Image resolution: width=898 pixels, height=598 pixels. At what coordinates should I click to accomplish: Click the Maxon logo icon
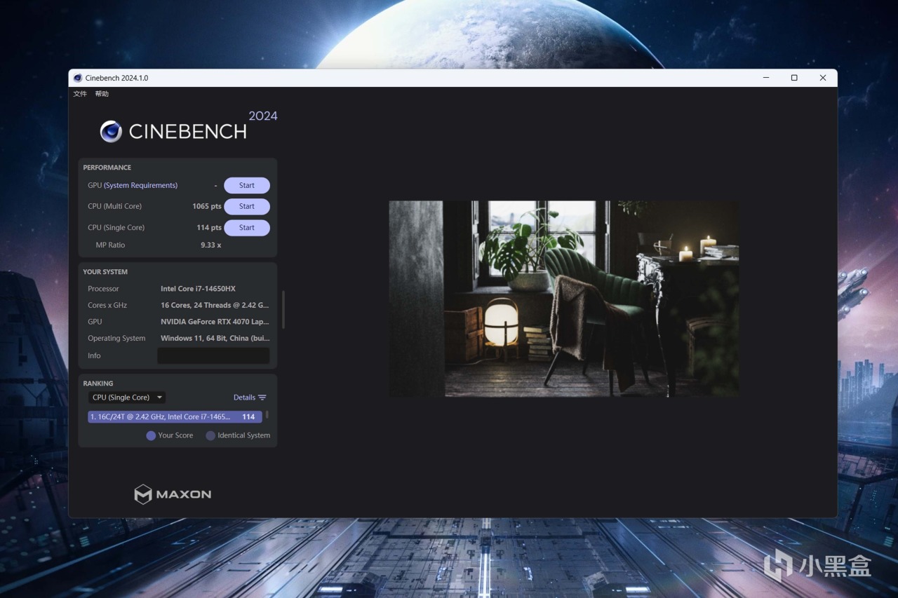point(143,494)
